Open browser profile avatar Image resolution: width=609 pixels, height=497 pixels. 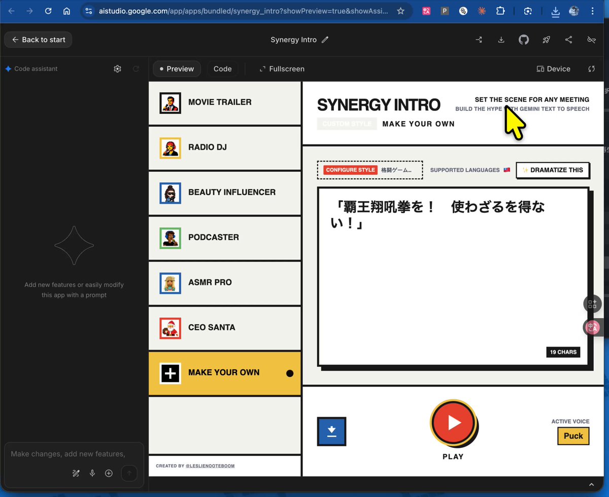[x=574, y=11]
